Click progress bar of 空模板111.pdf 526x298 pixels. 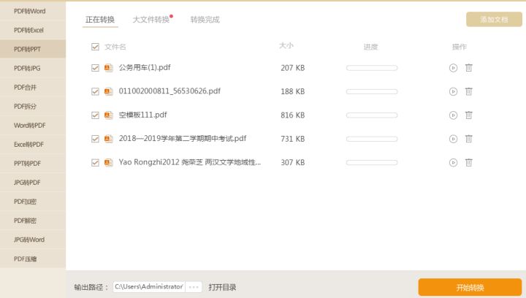(372, 115)
